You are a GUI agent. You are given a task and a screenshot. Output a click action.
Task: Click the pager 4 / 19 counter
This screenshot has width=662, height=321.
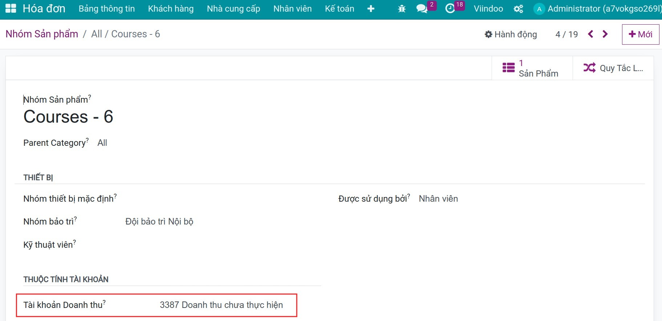click(566, 34)
